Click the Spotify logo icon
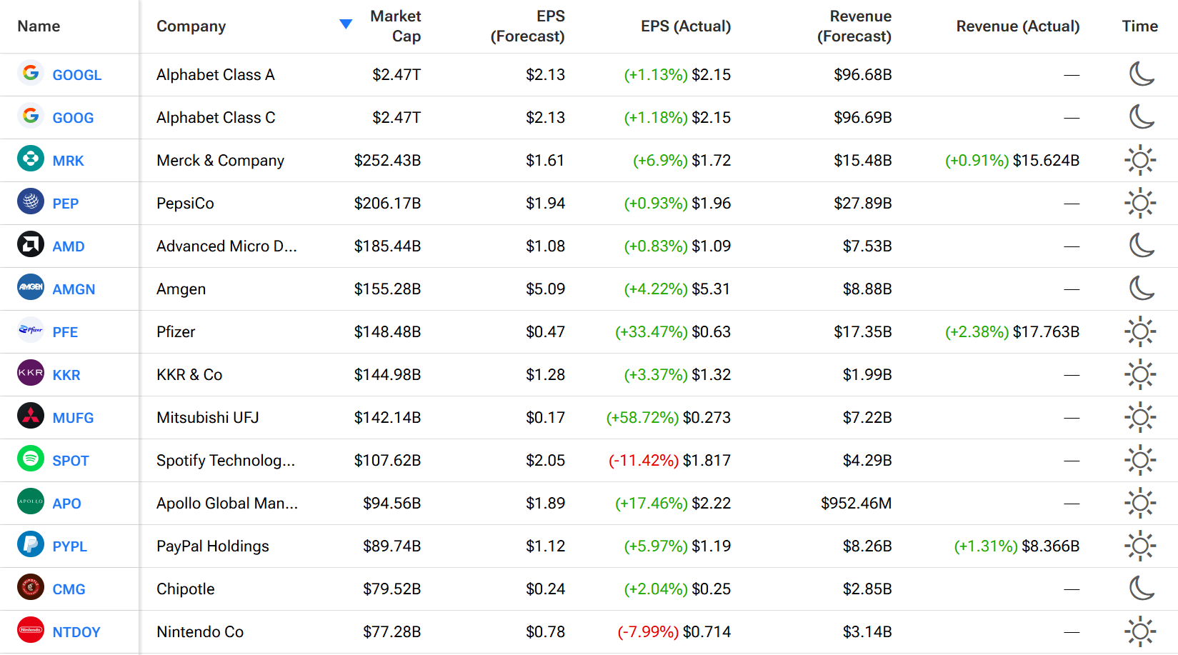1178x655 pixels. 31,459
